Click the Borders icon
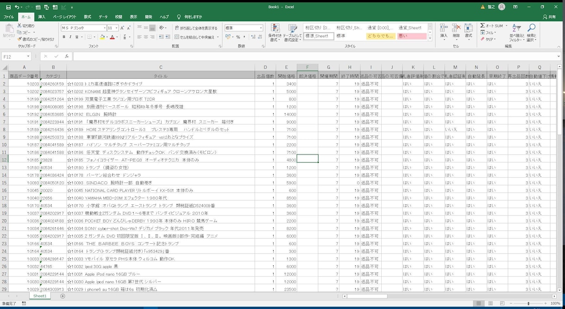Viewport: 565px width, 309px height. click(x=89, y=37)
